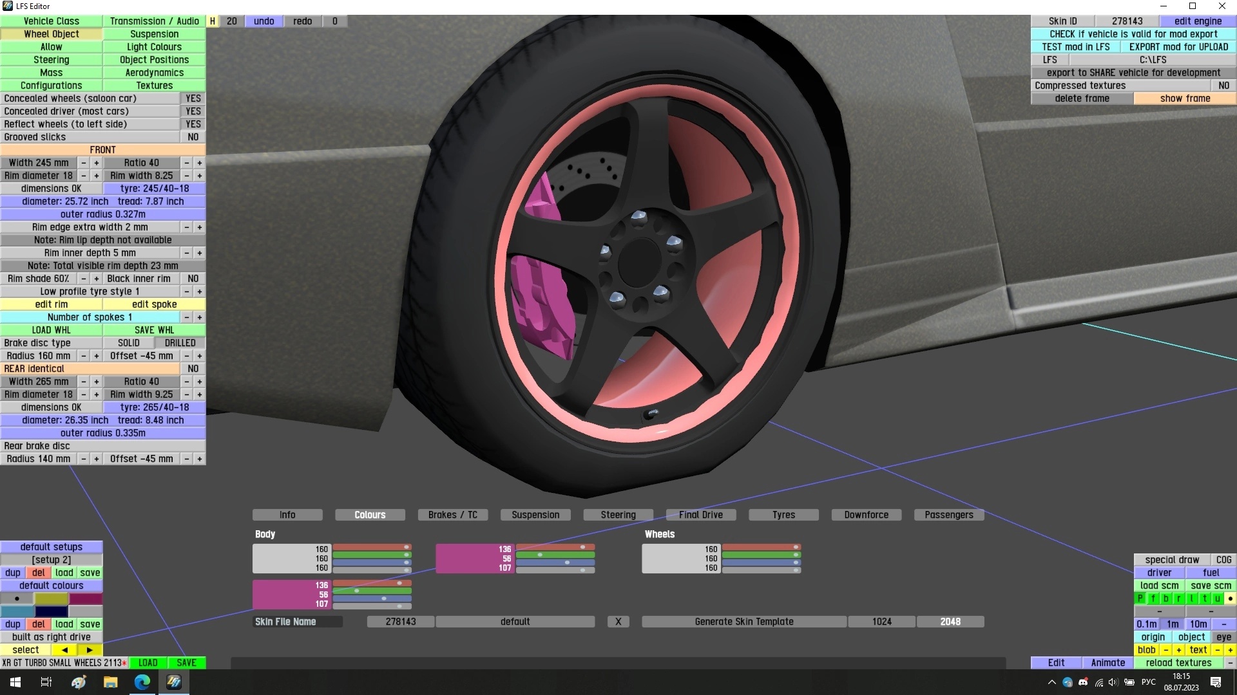The image size is (1237, 695).
Task: Select DRILLED brake disc type
Action: pos(180,343)
